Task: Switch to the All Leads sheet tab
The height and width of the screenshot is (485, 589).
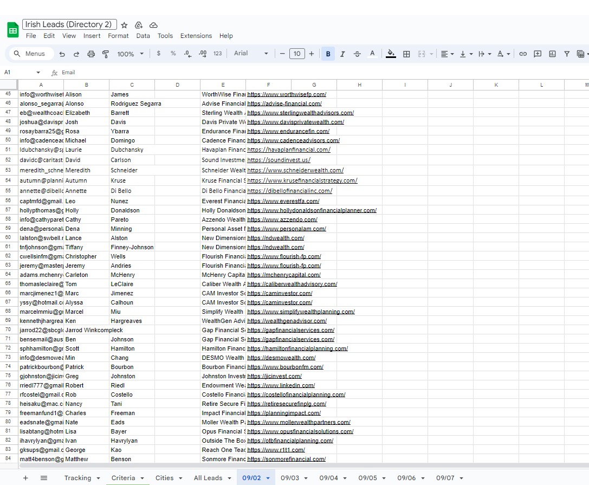Action: (208, 478)
